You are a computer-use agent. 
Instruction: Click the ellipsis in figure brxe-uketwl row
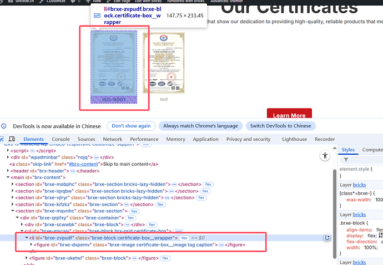click(x=134, y=258)
